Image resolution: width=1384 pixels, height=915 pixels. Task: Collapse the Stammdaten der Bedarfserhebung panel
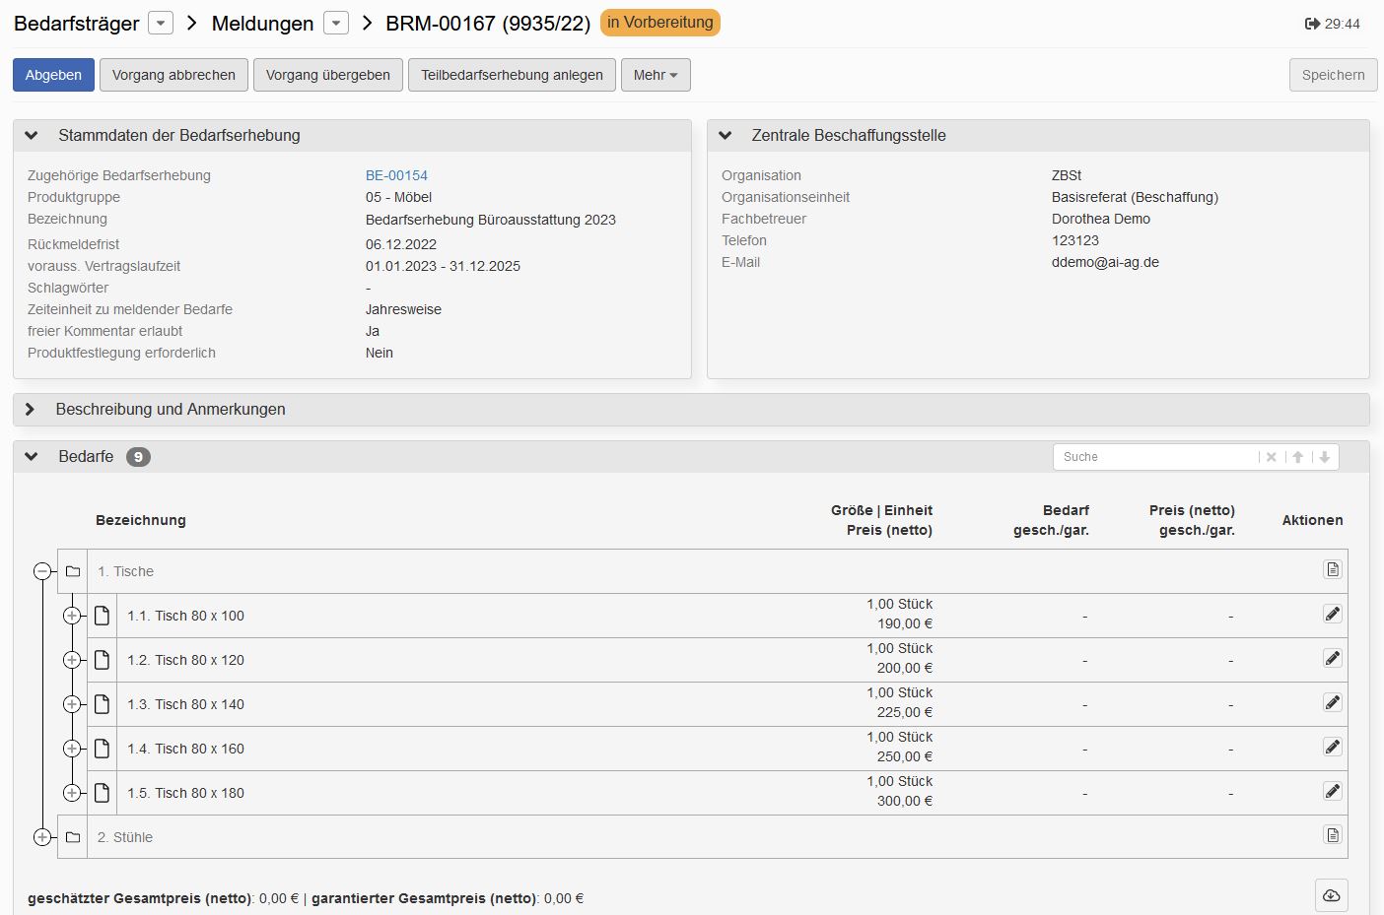coord(31,135)
